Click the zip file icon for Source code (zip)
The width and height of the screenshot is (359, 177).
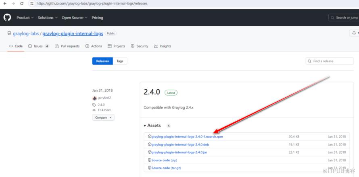coord(150,160)
